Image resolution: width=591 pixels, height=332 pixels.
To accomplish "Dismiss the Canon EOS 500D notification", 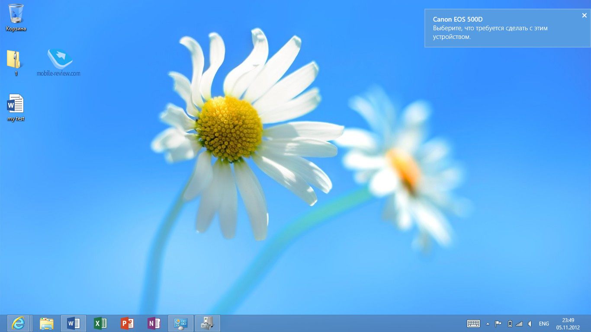I will pyautogui.click(x=585, y=16).
